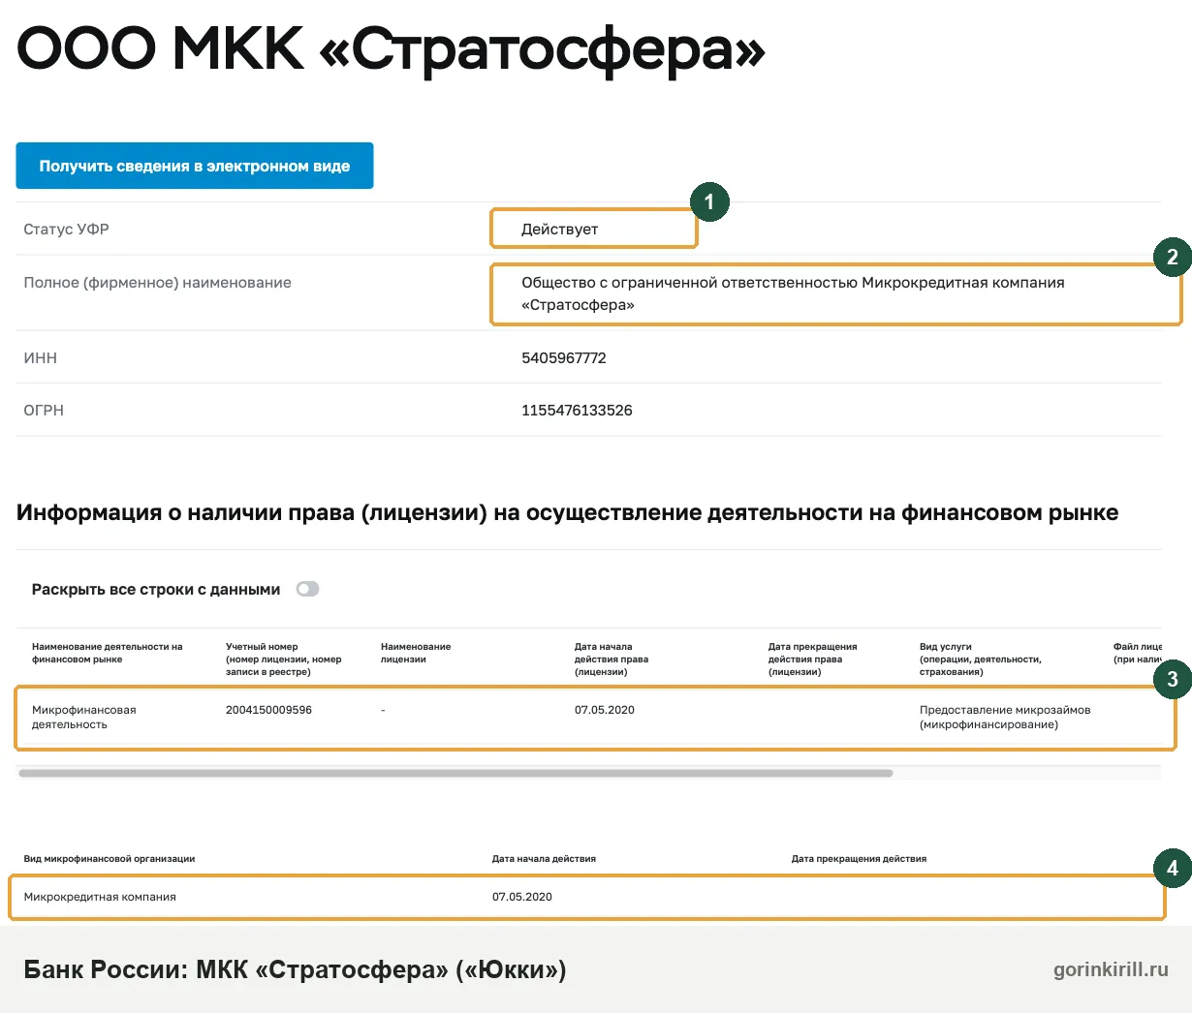
Task: Click 'Полное (фирменное) наименование' label
Action: click(157, 283)
